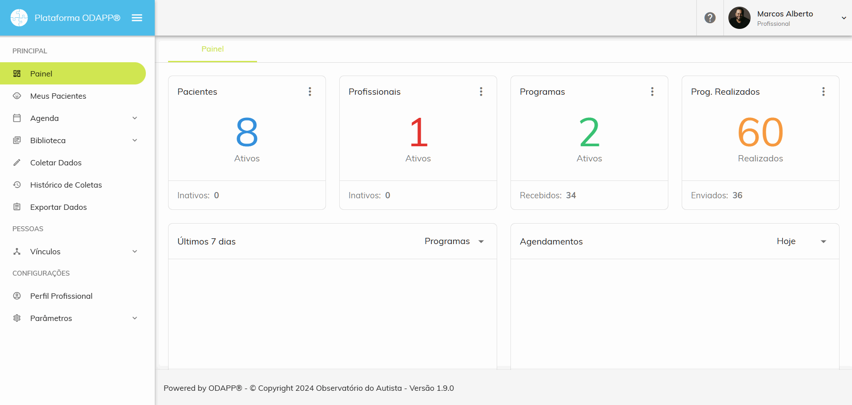Click the footer copyright Versão 1.9.0 text
Image resolution: width=852 pixels, height=405 pixels.
pyautogui.click(x=309, y=388)
